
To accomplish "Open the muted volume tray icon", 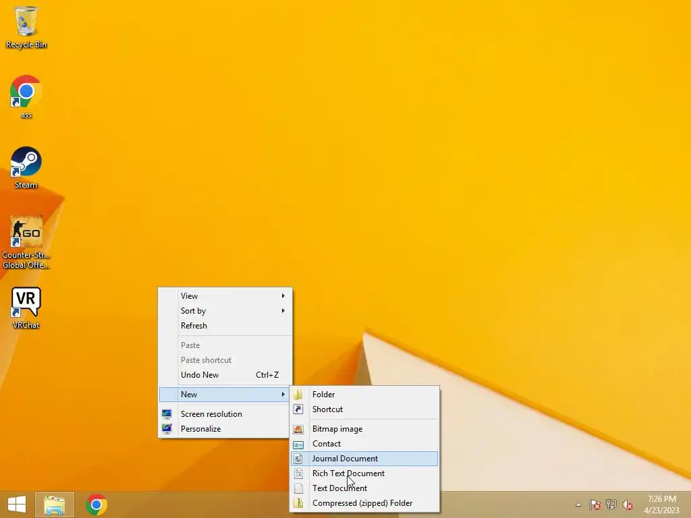I will point(628,505).
